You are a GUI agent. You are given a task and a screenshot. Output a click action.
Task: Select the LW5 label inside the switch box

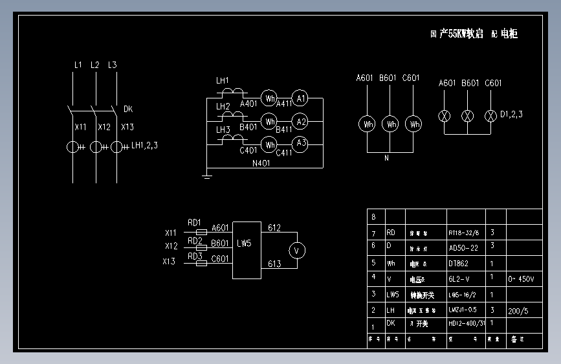[244, 244]
